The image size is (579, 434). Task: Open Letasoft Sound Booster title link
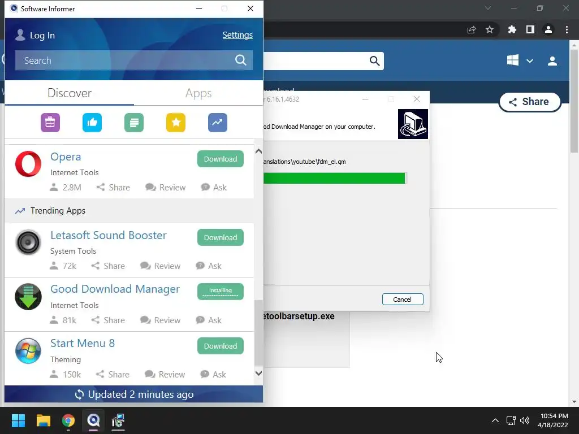click(109, 235)
